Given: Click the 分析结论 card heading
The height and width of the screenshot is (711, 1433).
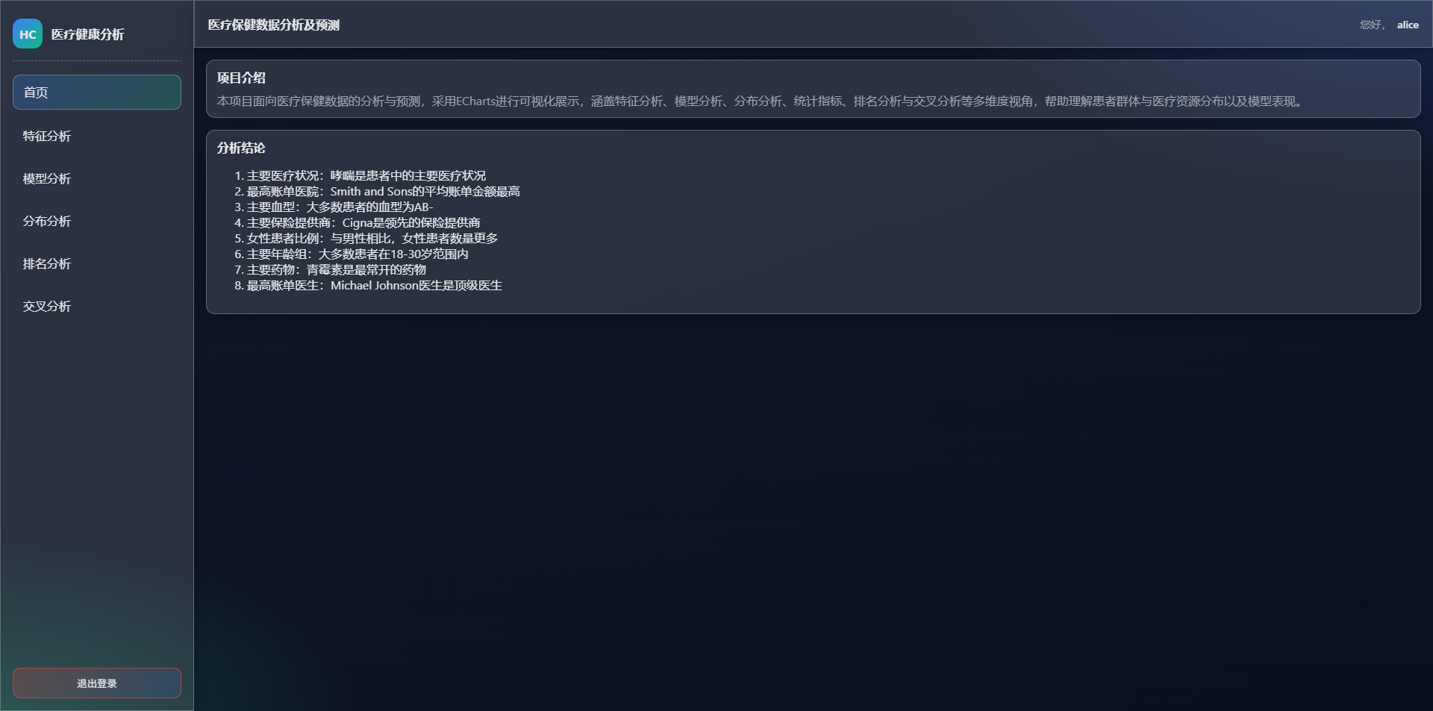Looking at the screenshot, I should [241, 148].
